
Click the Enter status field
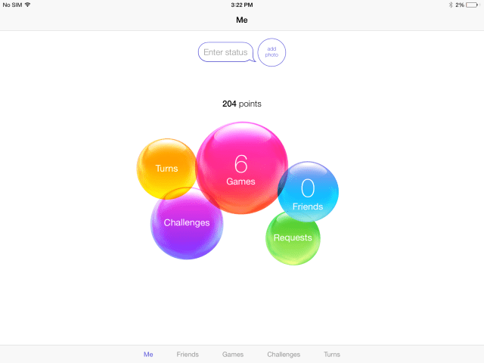(226, 52)
